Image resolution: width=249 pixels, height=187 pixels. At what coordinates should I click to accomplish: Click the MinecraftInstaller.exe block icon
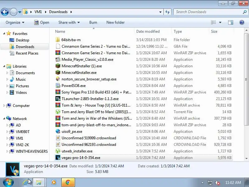tap(58, 73)
